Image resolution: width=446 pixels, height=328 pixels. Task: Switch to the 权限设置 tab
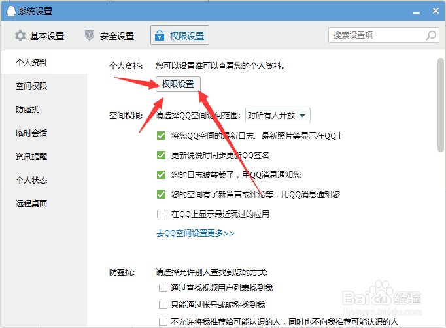[180, 35]
